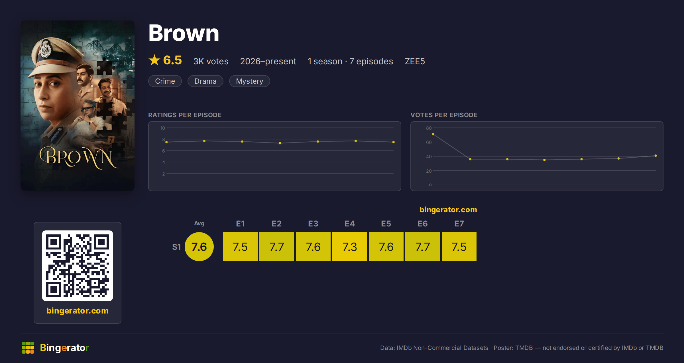This screenshot has width=684, height=363.
Task: Open bingerator.com link above episode grid
Action: 448,210
